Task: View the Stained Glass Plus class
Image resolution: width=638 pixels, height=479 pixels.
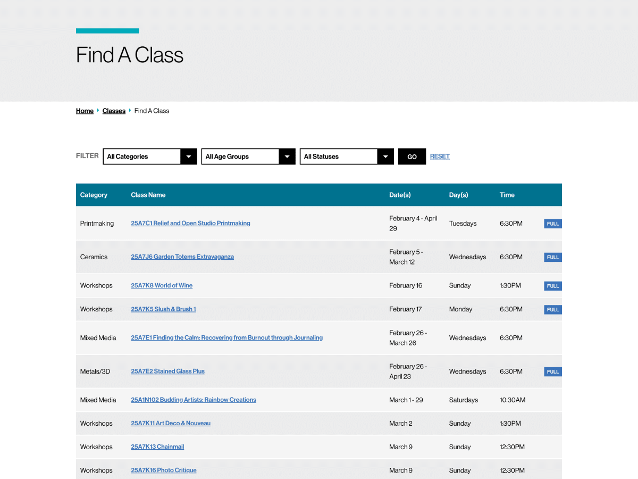Action: (x=167, y=371)
